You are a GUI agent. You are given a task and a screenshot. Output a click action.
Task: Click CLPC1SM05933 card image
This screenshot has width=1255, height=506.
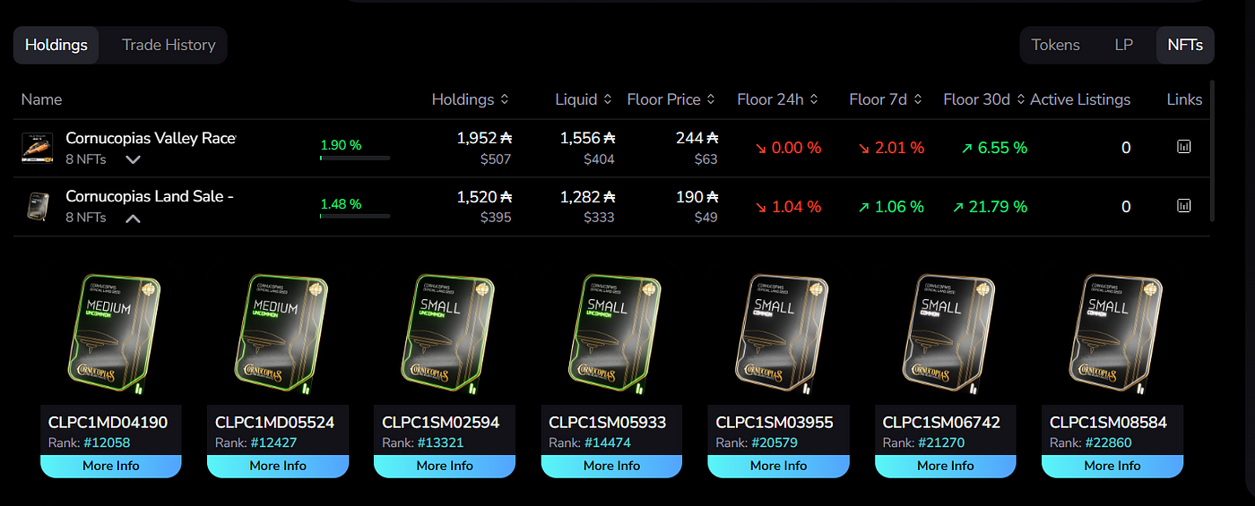(614, 336)
